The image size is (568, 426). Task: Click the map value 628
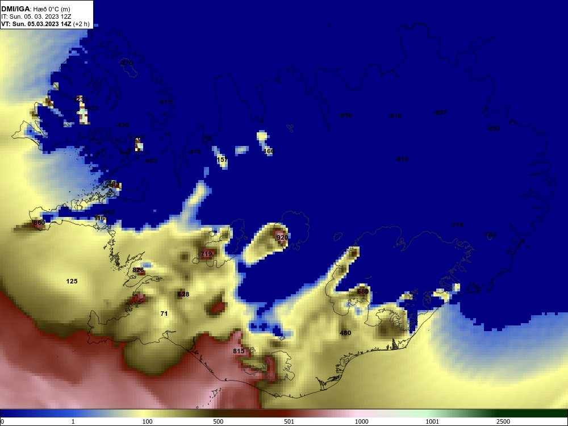(183, 294)
